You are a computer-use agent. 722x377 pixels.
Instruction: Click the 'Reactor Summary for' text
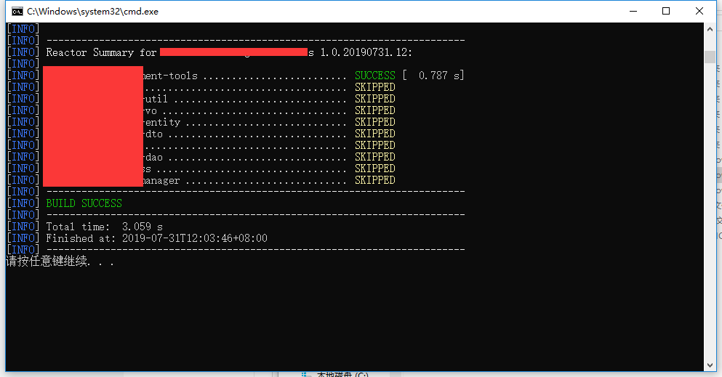(101, 52)
